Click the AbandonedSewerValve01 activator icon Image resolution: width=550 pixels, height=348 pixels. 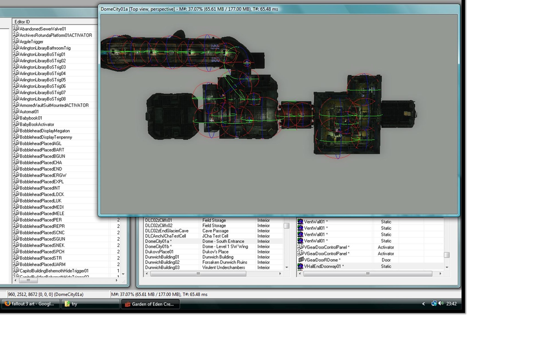(16, 29)
